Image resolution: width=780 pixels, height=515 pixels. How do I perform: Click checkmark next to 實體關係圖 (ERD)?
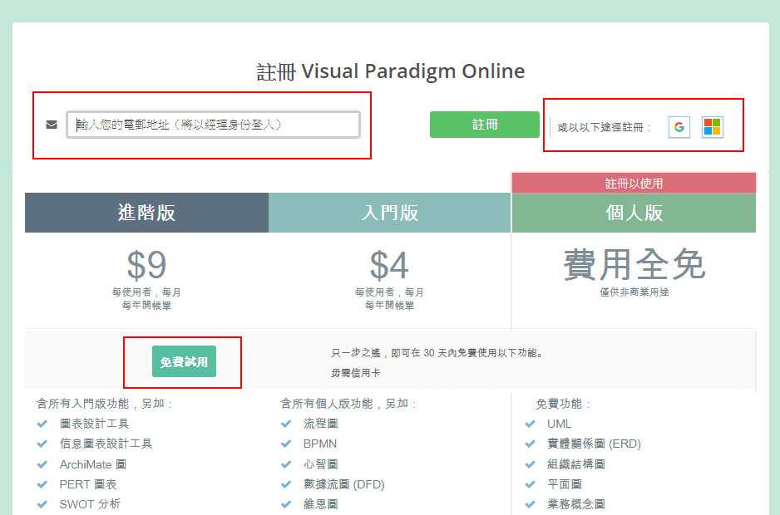click(x=531, y=444)
